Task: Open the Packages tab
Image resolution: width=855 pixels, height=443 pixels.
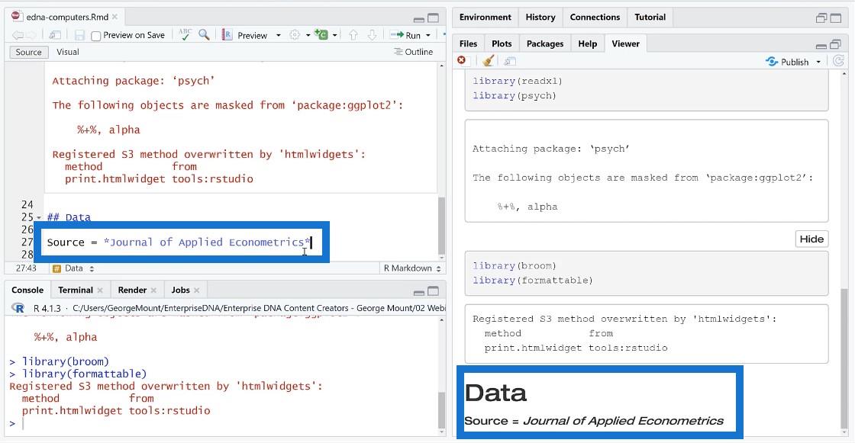Action: [x=545, y=43]
